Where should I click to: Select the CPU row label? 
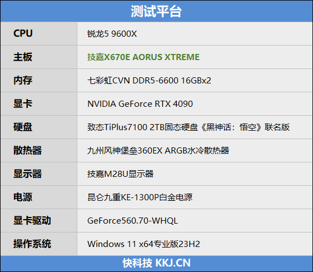click(x=23, y=33)
